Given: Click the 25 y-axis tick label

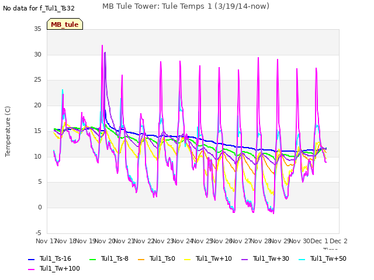Looking at the screenshot, I should pyautogui.click(x=37, y=80).
